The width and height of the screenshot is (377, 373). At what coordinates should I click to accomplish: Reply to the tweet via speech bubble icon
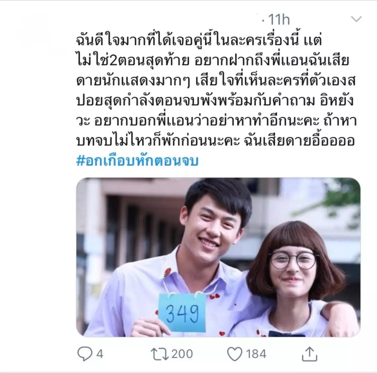pyautogui.click(x=84, y=354)
